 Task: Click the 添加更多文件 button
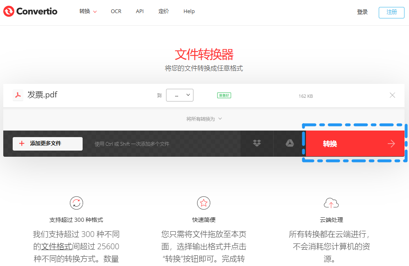pos(48,144)
